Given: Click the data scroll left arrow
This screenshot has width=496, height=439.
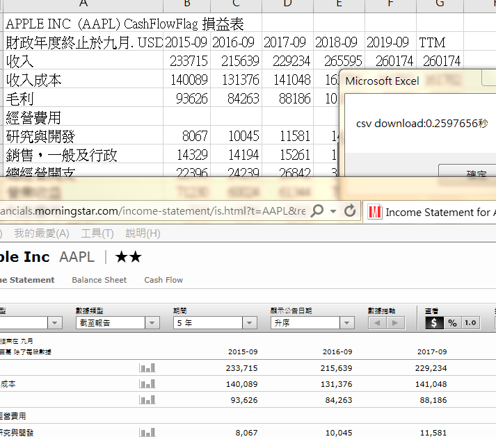Looking at the screenshot, I should 377,323.
